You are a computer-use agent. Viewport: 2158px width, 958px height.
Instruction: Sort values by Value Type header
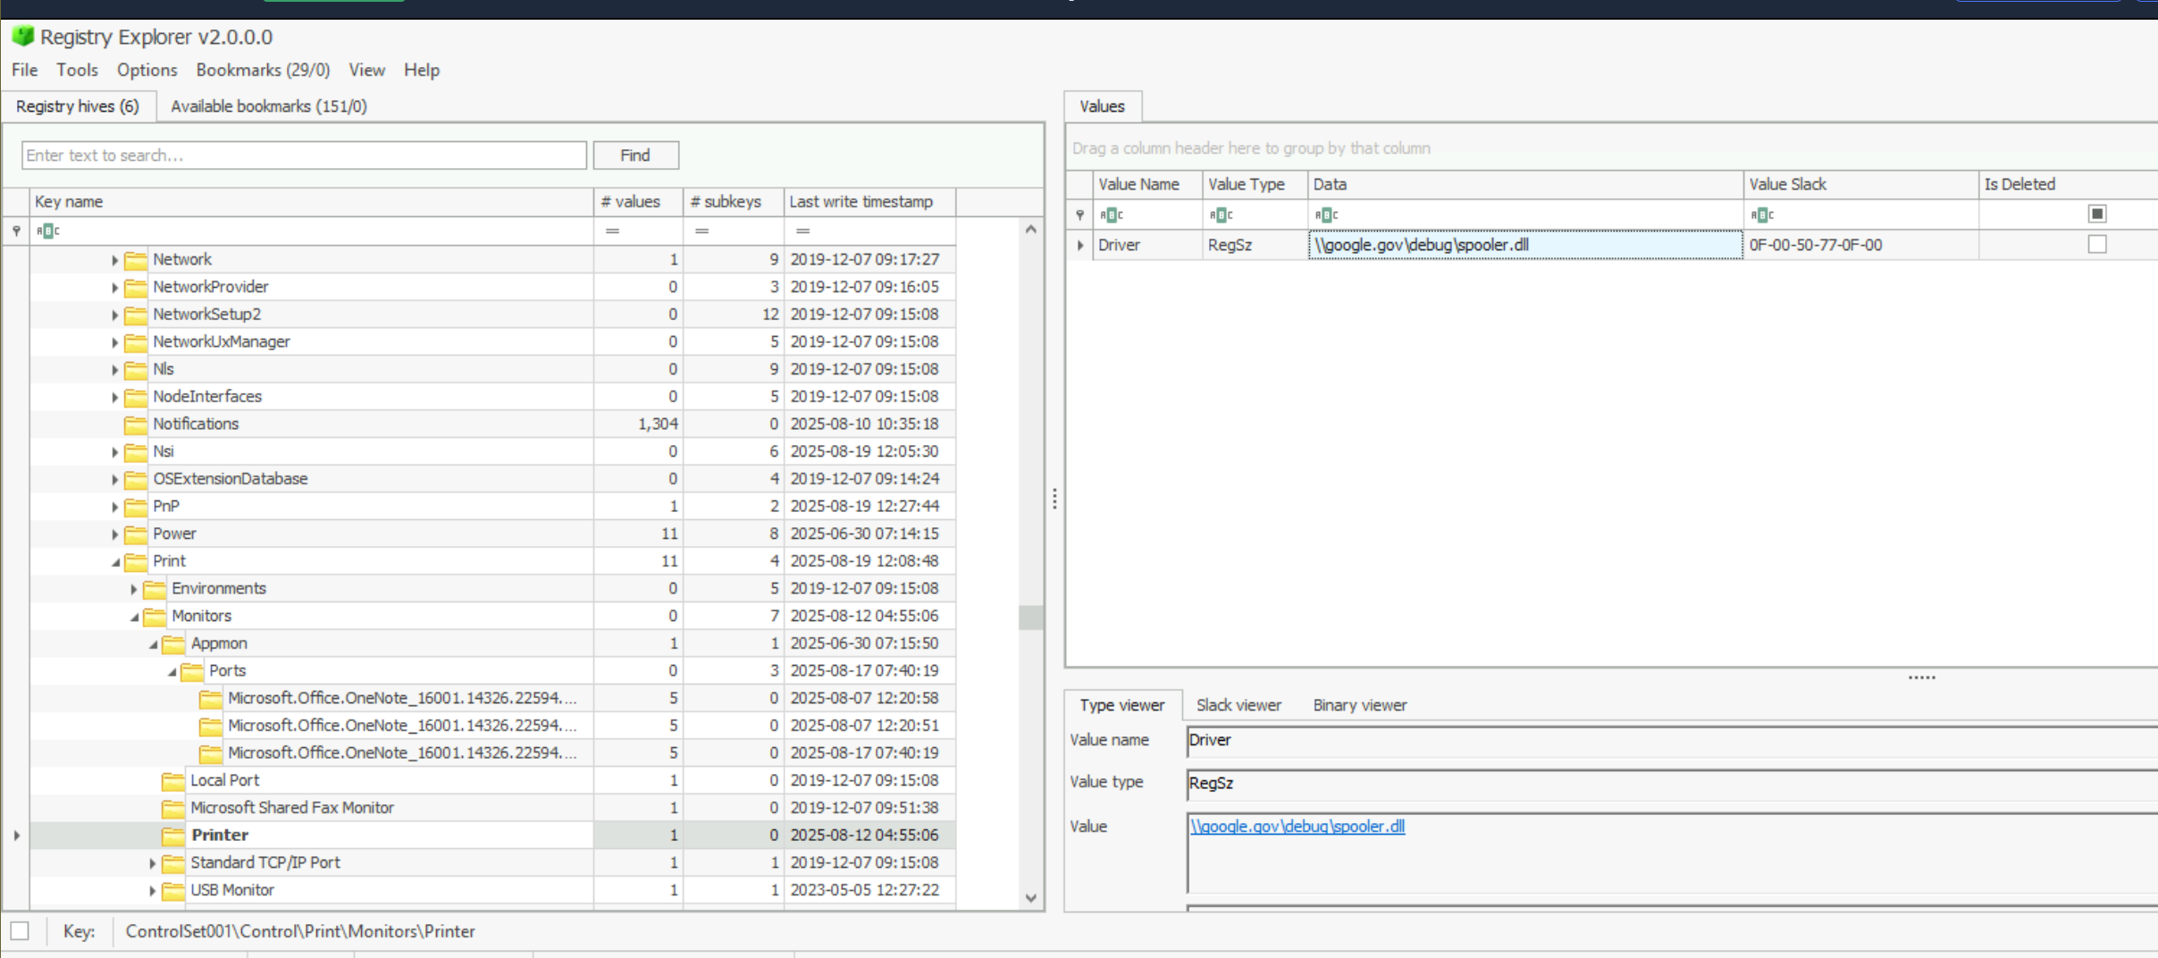tap(1255, 184)
